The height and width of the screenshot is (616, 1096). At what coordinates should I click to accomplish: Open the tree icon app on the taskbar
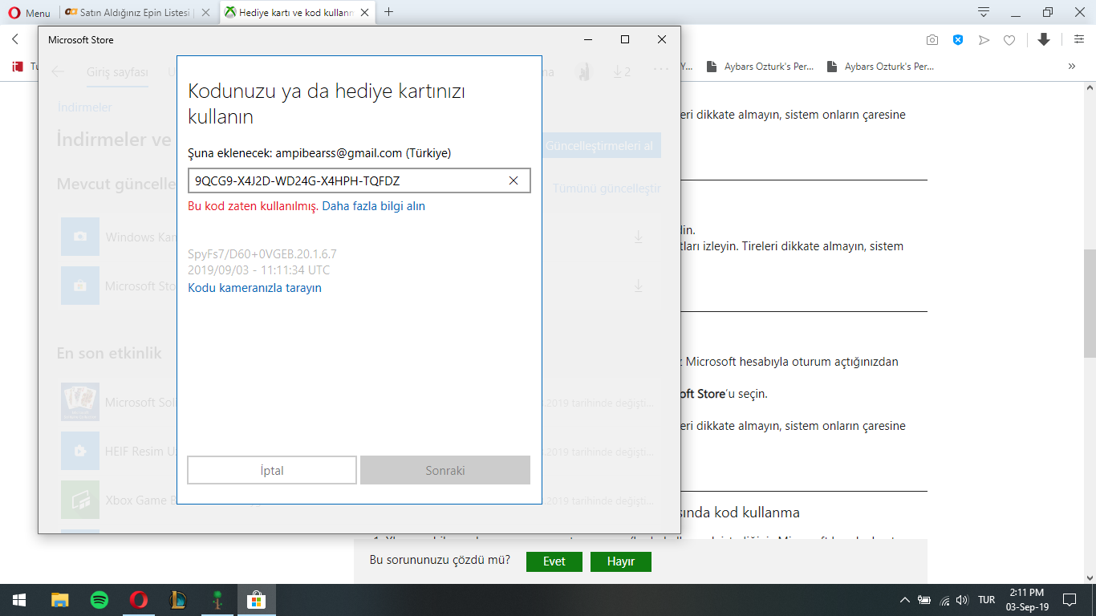coord(217,600)
